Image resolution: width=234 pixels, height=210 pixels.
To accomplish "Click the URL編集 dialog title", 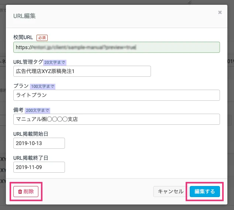I will click(24, 16).
